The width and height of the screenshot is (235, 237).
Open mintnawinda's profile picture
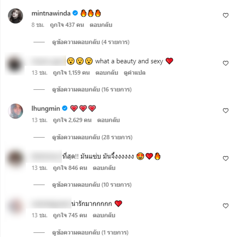[15, 16]
